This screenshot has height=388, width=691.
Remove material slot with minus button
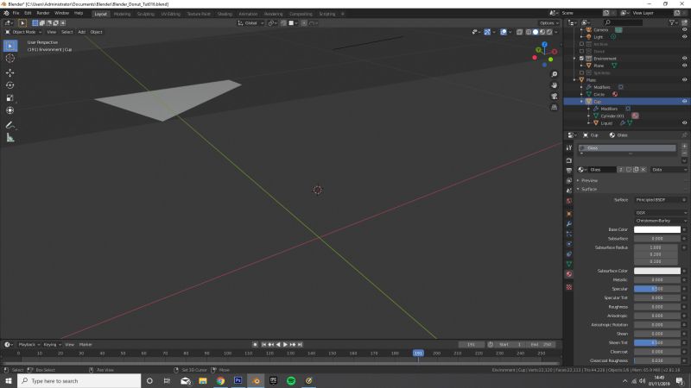[x=684, y=153]
